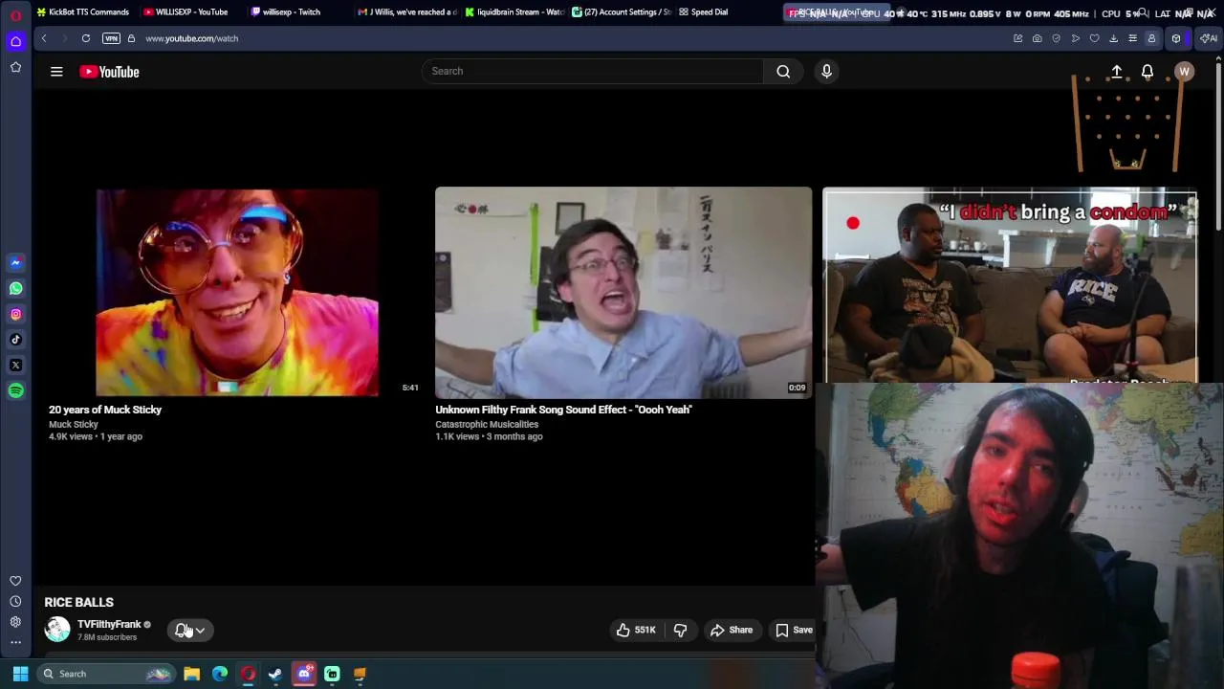Open TikTok in the Opera sidebar

[x=15, y=339]
